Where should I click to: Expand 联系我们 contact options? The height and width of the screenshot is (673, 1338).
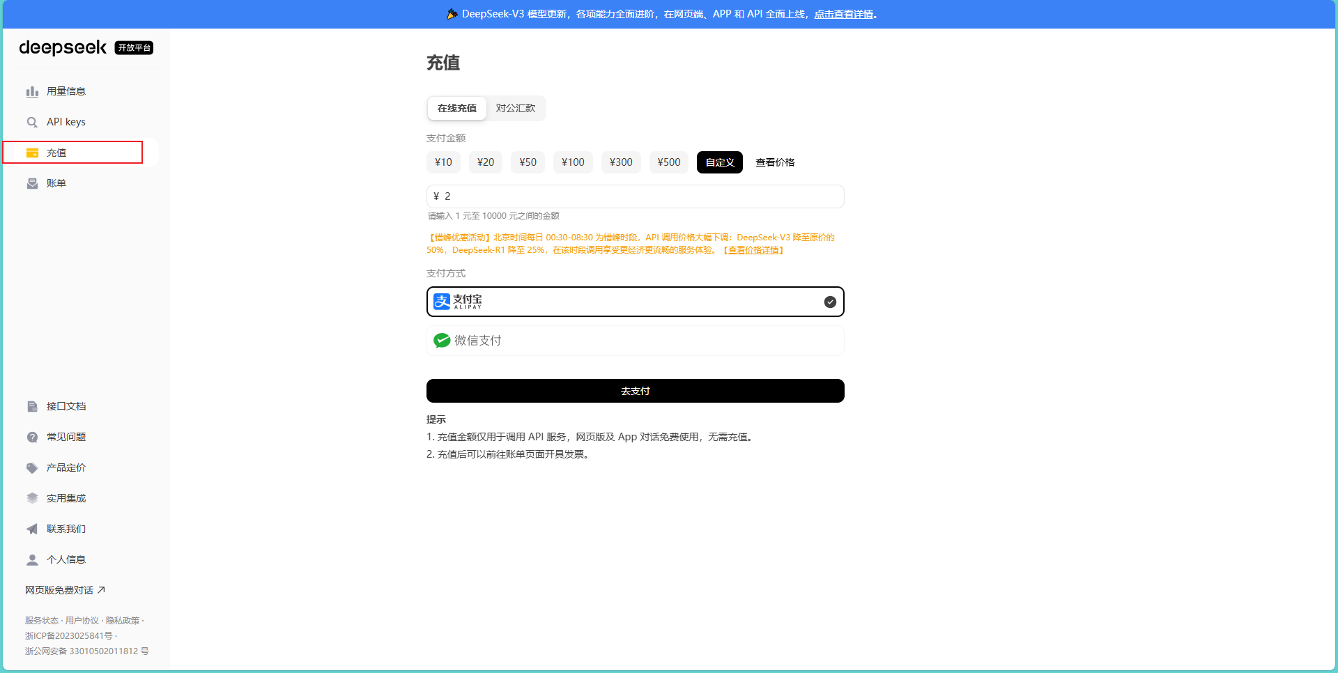[x=66, y=529]
